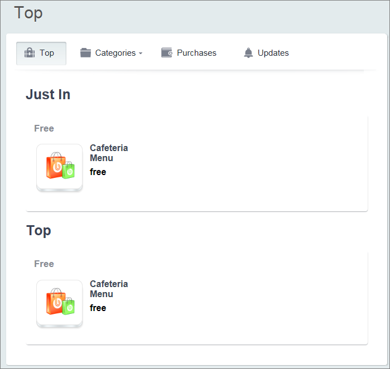
Task: Click the page title Top in the header
Action: [x=28, y=13]
